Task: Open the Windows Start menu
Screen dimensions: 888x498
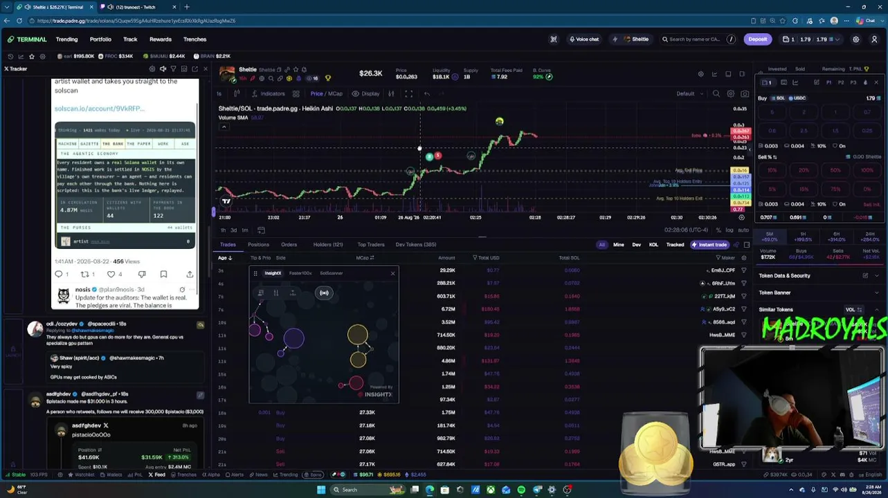Action: 321,490
